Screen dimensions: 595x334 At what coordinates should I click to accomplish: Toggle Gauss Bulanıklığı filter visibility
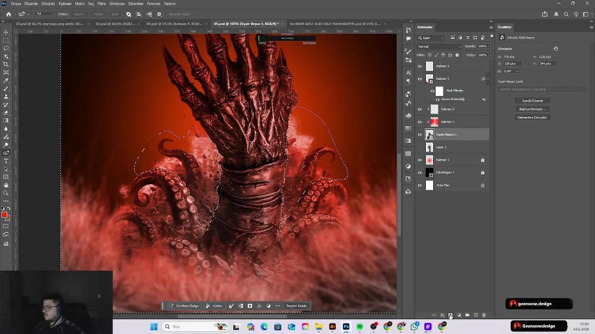click(437, 99)
